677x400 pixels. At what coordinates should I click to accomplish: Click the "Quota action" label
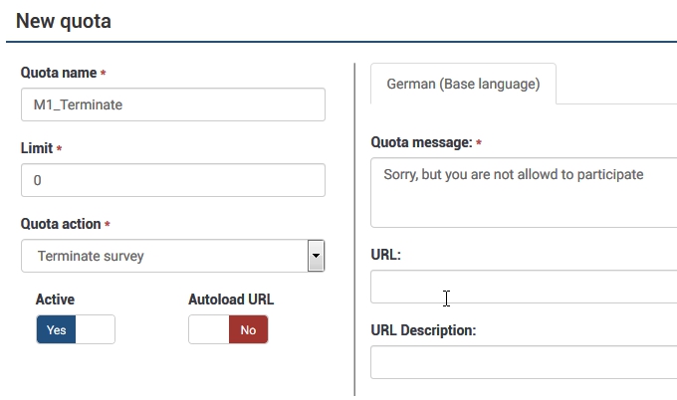[61, 224]
